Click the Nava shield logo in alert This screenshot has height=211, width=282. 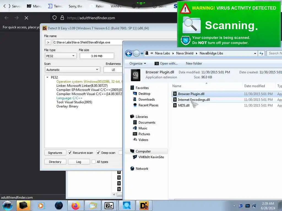pyautogui.click(x=185, y=40)
